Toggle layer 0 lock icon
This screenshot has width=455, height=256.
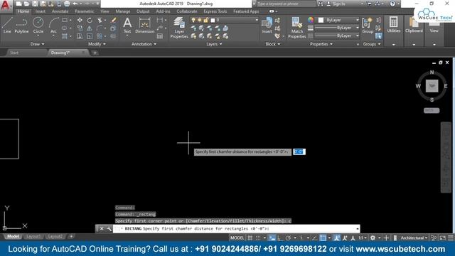pyautogui.click(x=206, y=20)
